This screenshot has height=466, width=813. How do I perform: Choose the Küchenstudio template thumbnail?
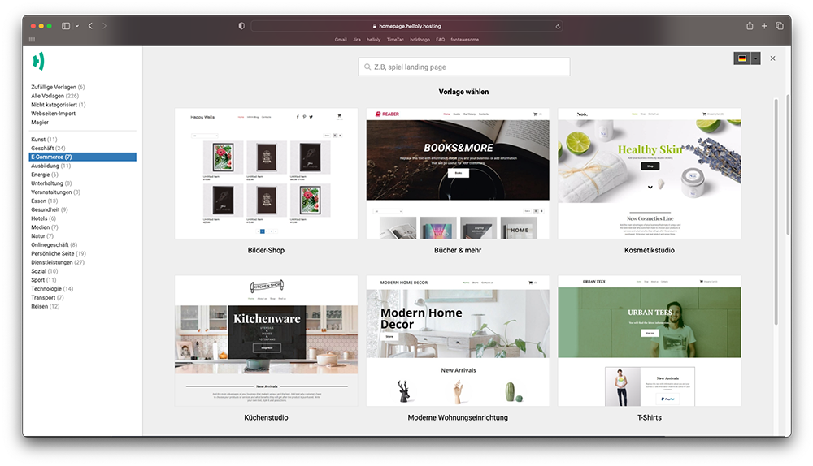point(266,341)
